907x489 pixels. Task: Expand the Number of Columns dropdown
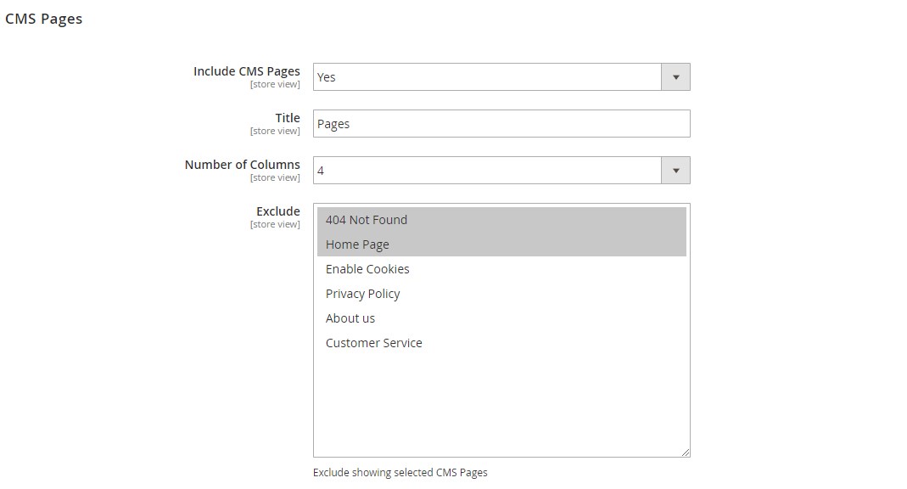click(x=487, y=171)
